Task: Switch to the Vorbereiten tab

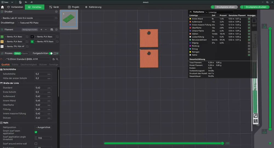Action: [15, 7]
